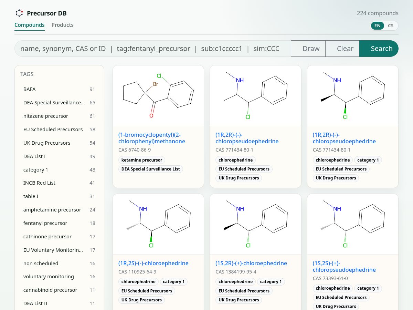
Task: Filter by DEA Special Surveillance tag in sidebar
Action: pyautogui.click(x=59, y=103)
